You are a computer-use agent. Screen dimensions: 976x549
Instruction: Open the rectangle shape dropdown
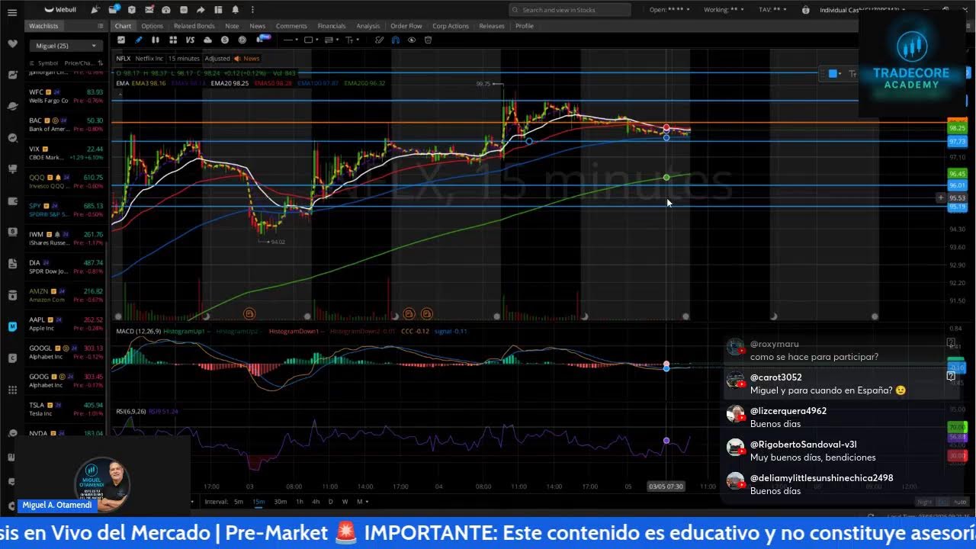(x=311, y=40)
